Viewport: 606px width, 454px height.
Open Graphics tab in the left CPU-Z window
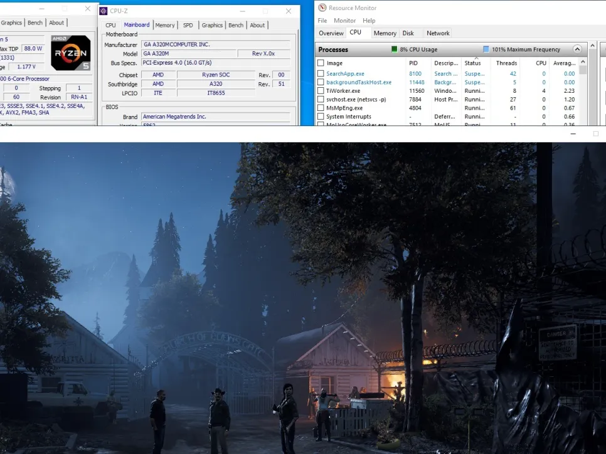pyautogui.click(x=11, y=23)
